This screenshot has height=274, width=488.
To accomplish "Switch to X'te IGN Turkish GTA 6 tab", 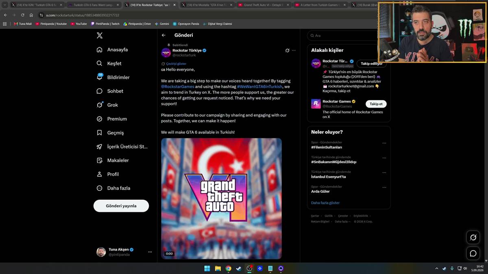I will (37, 5).
